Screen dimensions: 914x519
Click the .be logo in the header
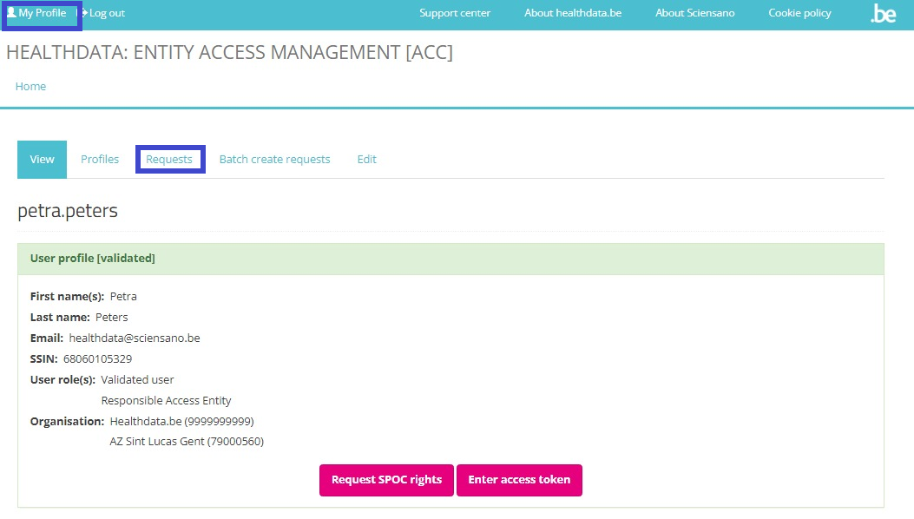point(883,14)
